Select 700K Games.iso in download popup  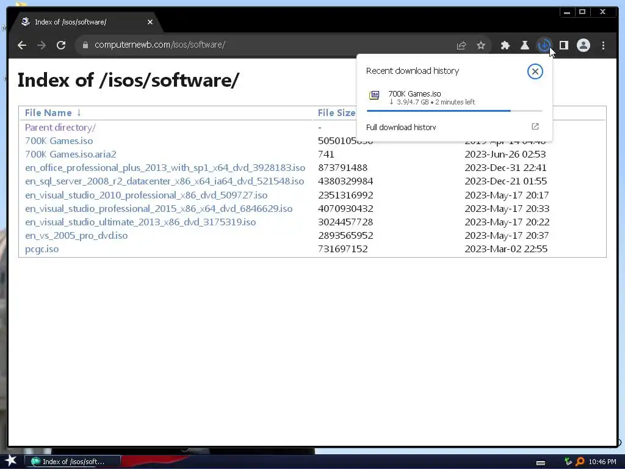(x=414, y=93)
